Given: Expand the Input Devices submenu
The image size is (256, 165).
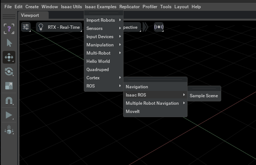Looking at the screenshot, I should [x=104, y=37].
